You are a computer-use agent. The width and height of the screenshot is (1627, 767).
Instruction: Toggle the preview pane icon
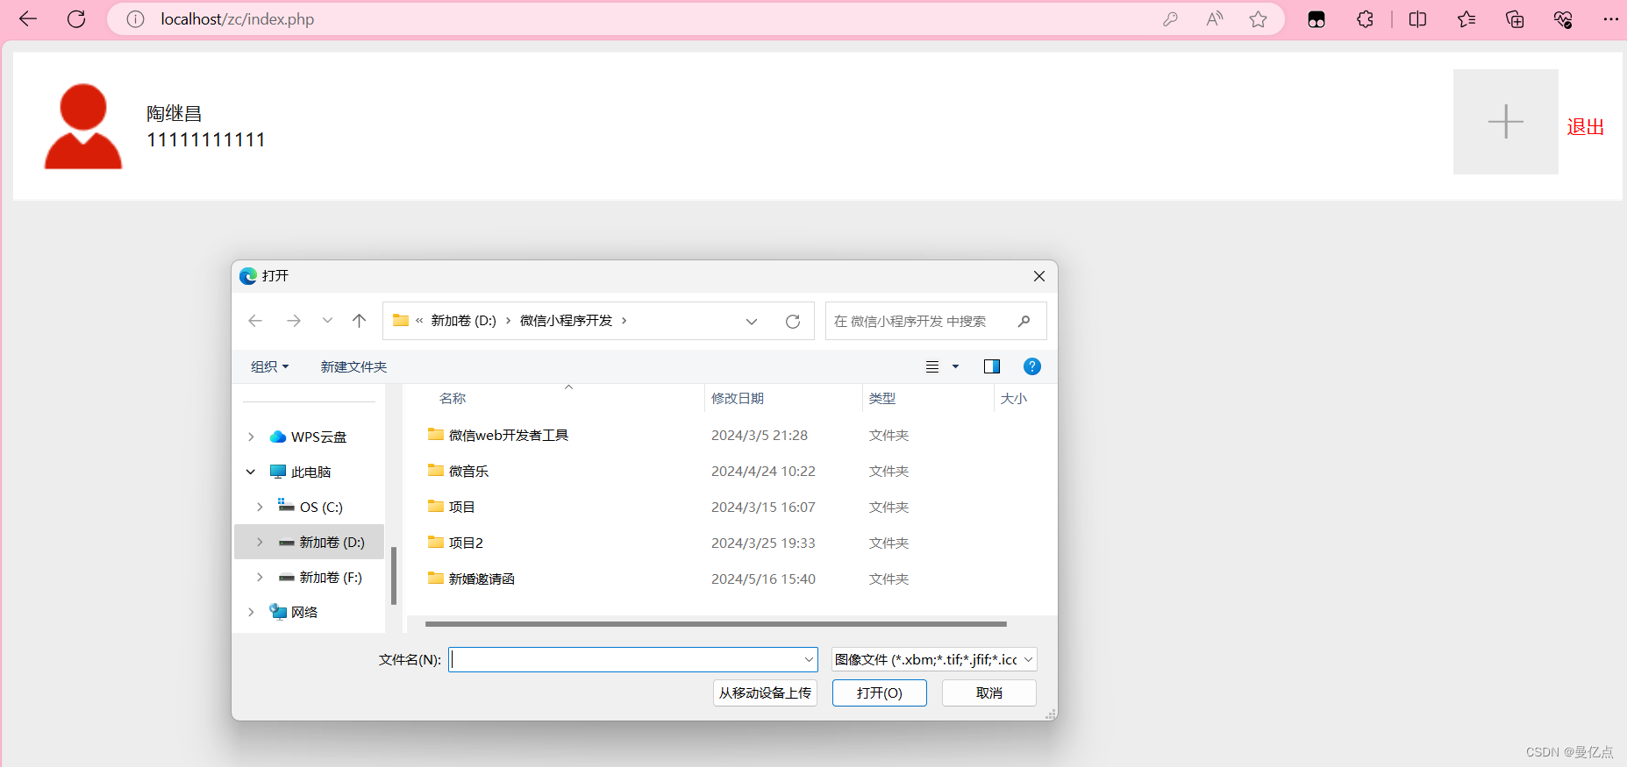point(992,366)
